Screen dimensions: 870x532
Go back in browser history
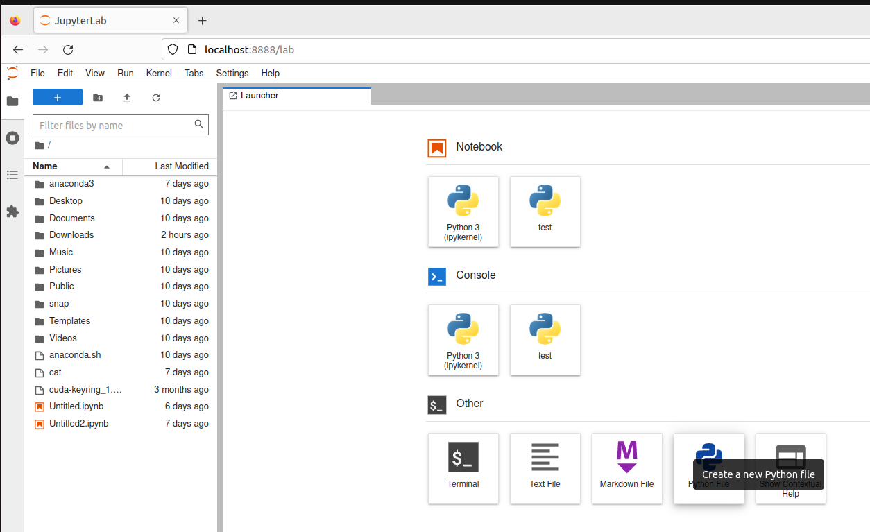point(18,50)
